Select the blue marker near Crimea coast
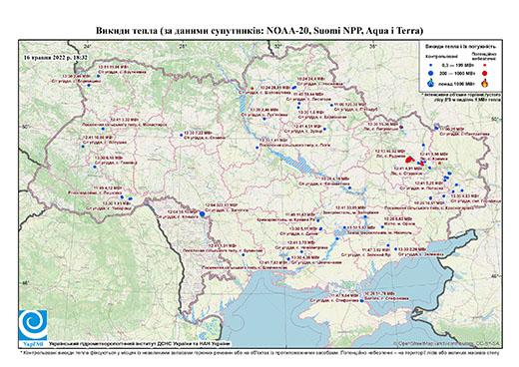Screen dimensions: 519x367 361,300
